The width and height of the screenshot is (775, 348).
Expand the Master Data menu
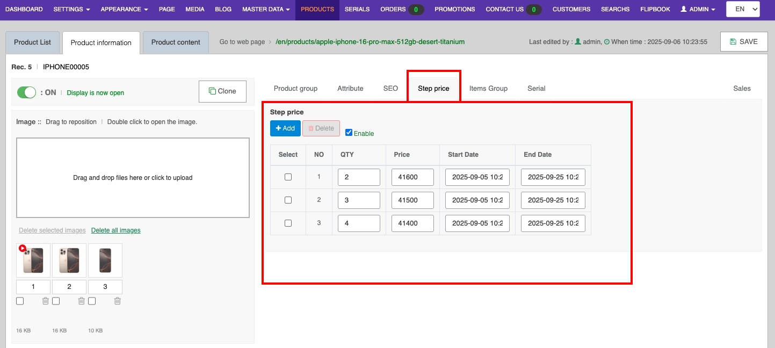click(266, 9)
